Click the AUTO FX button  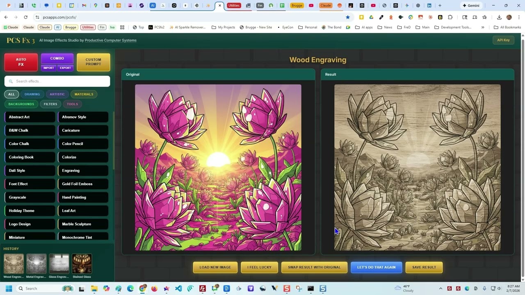[21, 62]
